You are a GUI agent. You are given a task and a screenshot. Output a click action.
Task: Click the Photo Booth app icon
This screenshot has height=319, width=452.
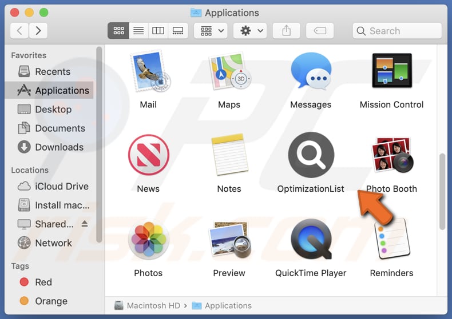click(392, 155)
